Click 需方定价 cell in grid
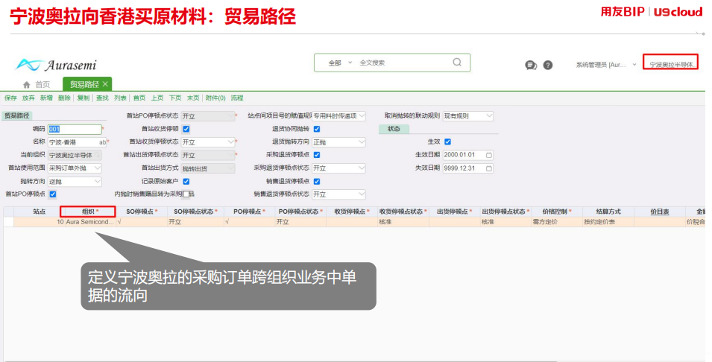 click(x=557, y=222)
